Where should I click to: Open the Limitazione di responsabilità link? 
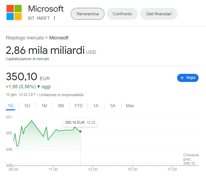[x=61, y=95]
